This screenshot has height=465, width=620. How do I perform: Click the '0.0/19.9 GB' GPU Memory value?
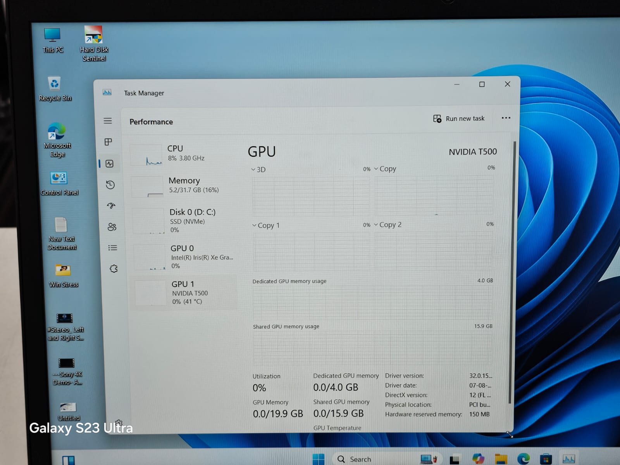pyautogui.click(x=278, y=414)
